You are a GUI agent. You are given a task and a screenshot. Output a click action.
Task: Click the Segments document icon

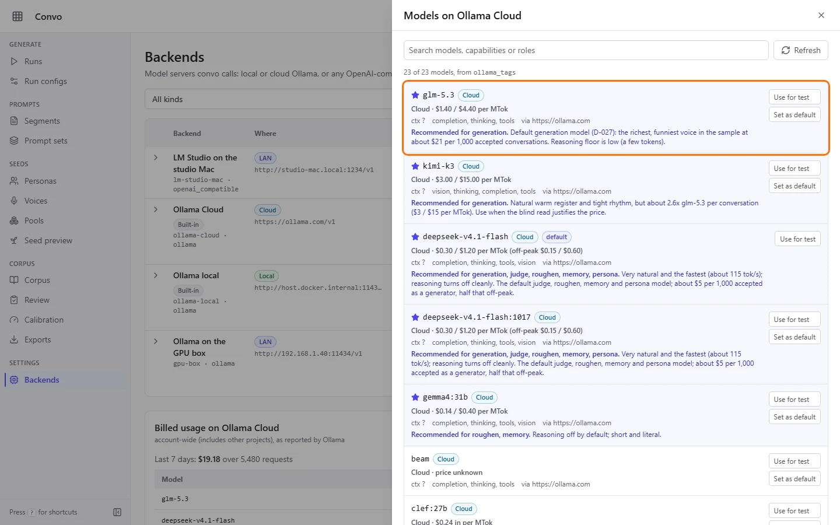(x=14, y=121)
